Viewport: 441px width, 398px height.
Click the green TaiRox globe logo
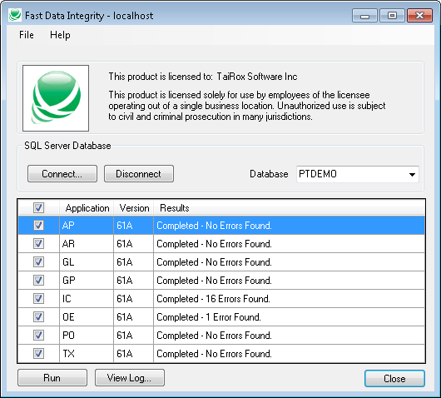coord(56,98)
